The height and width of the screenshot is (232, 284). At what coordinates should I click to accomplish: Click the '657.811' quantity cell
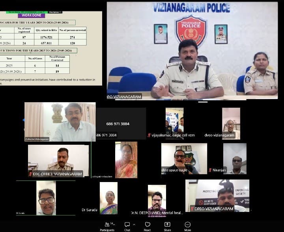click(x=47, y=43)
